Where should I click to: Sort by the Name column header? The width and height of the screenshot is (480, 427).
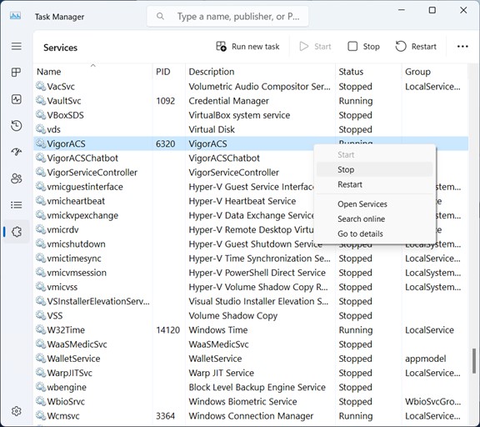93,72
